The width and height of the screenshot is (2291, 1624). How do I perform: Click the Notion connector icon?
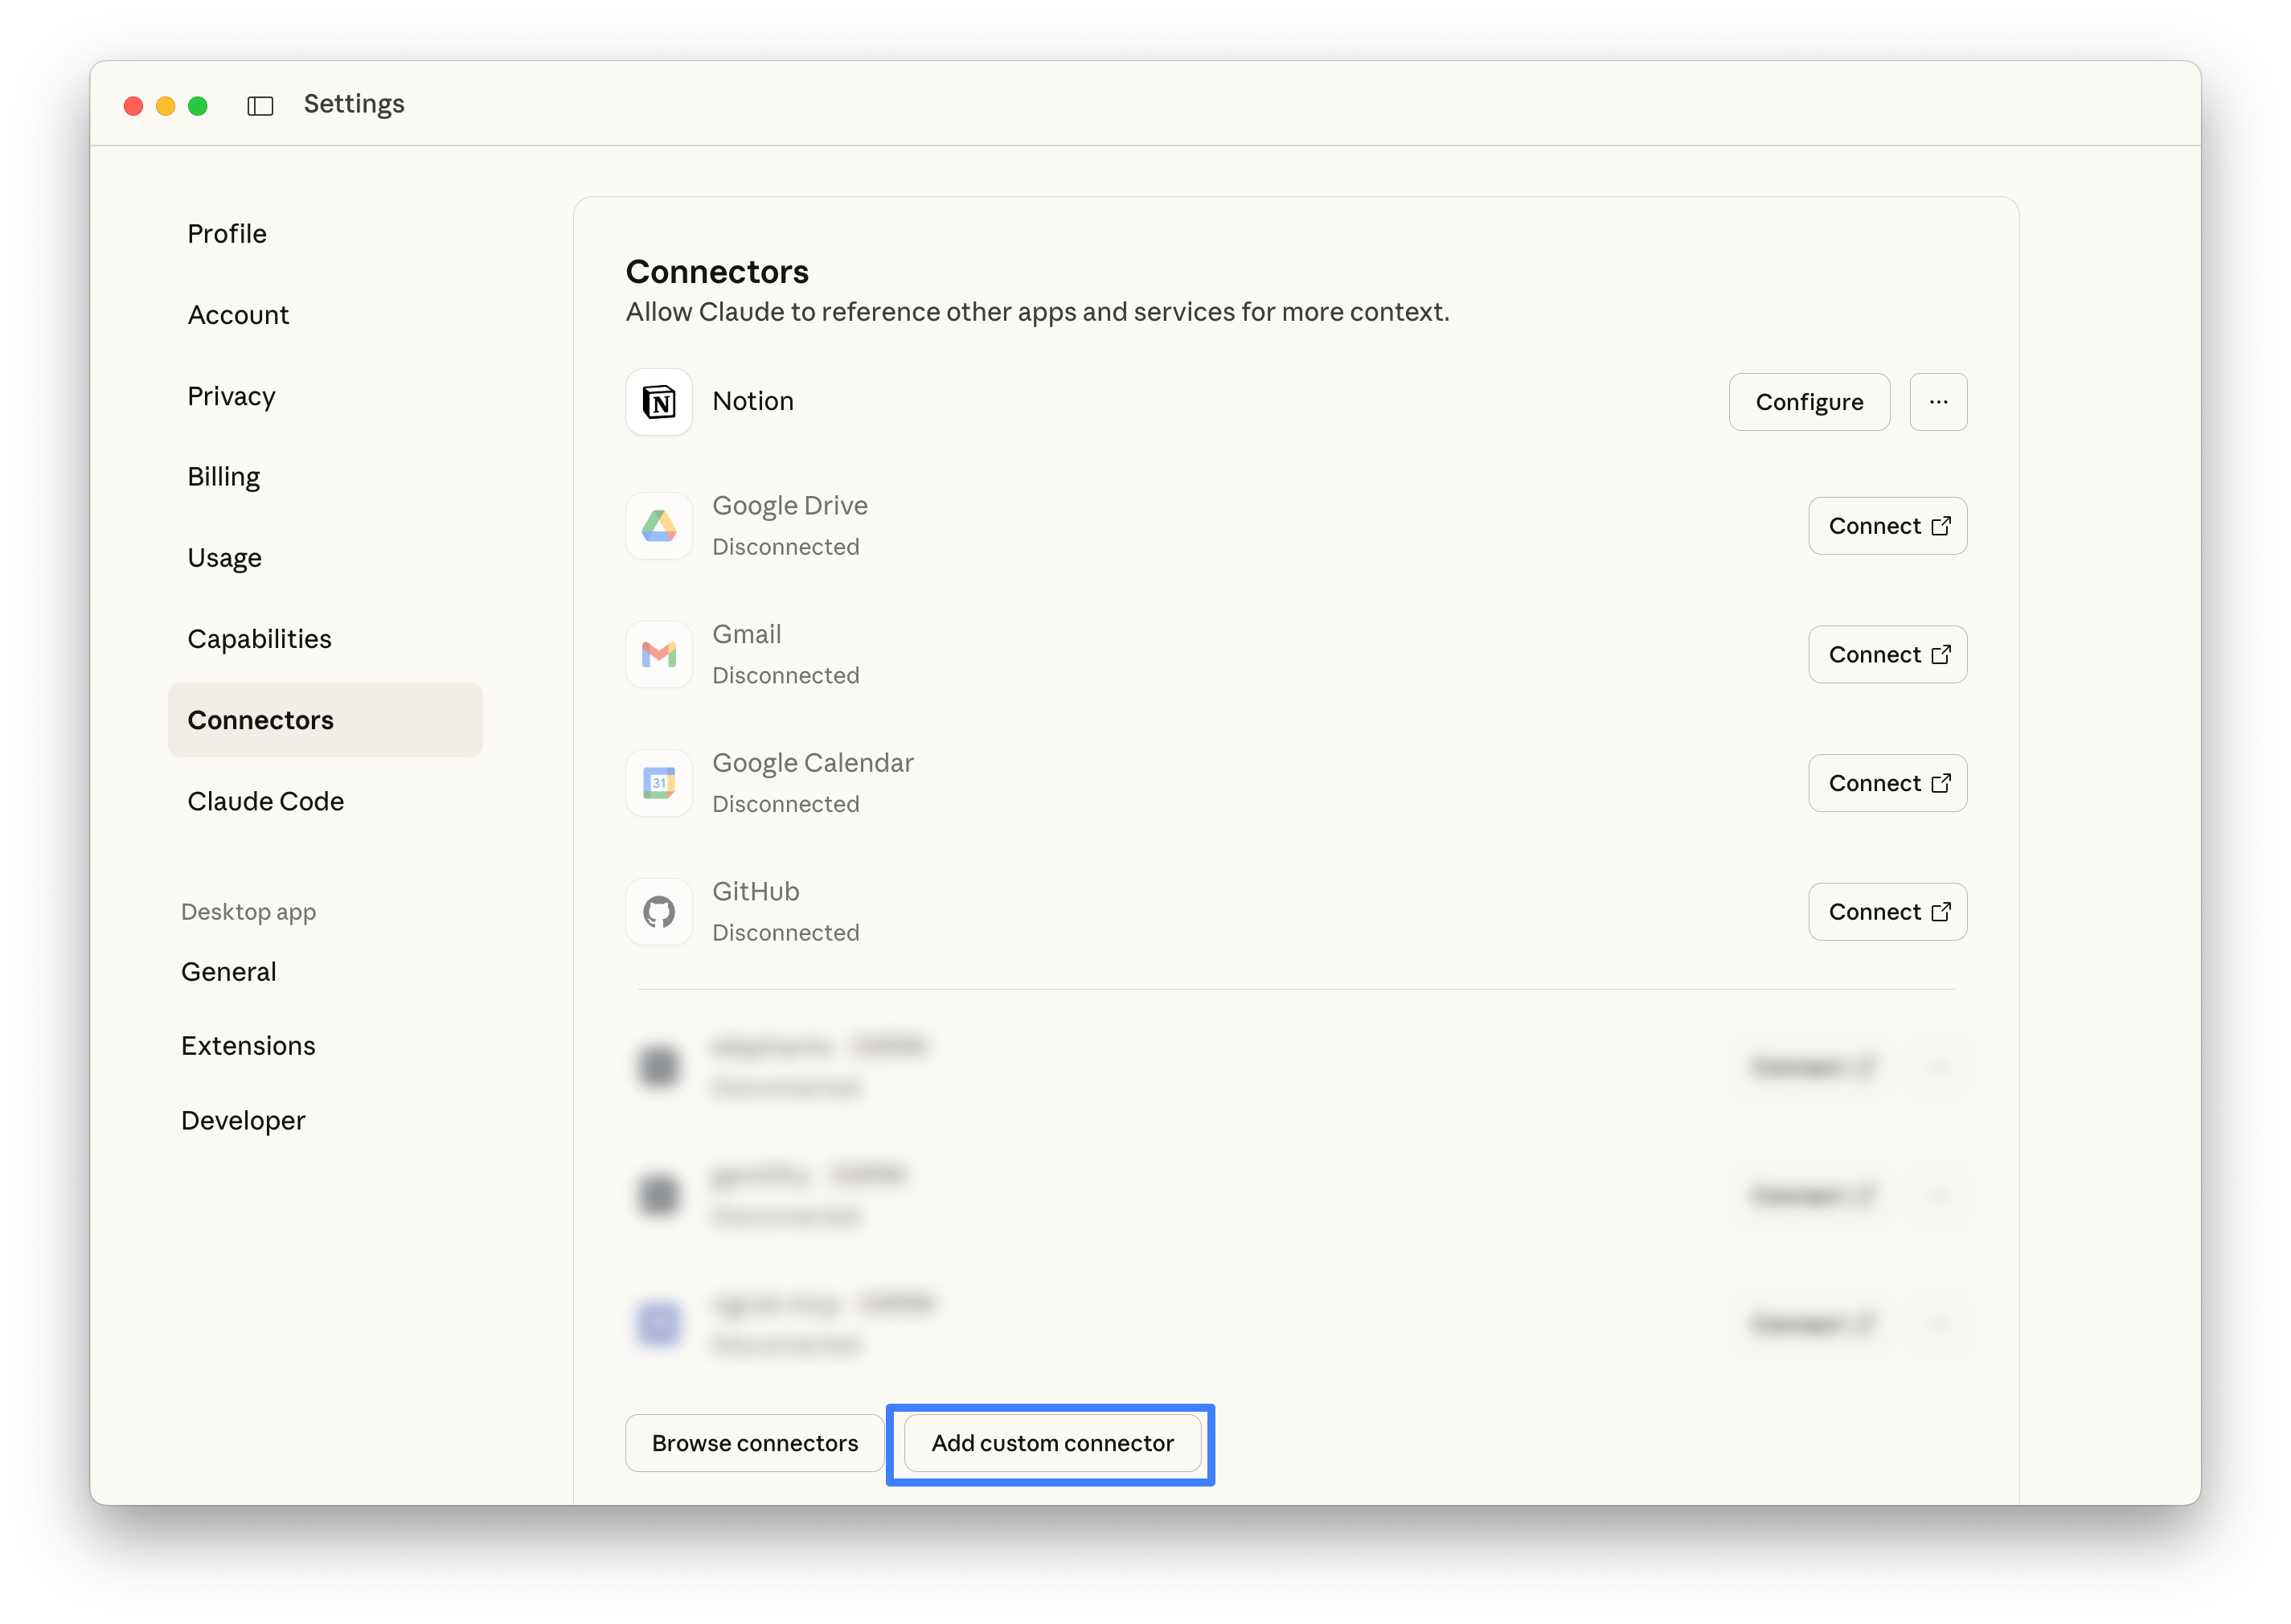tap(659, 402)
